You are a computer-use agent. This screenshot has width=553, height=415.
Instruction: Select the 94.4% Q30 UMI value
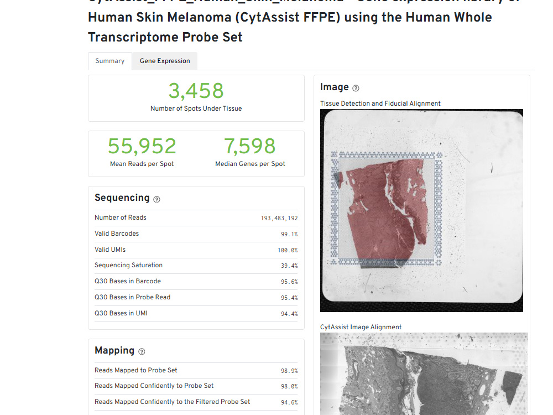pos(289,314)
